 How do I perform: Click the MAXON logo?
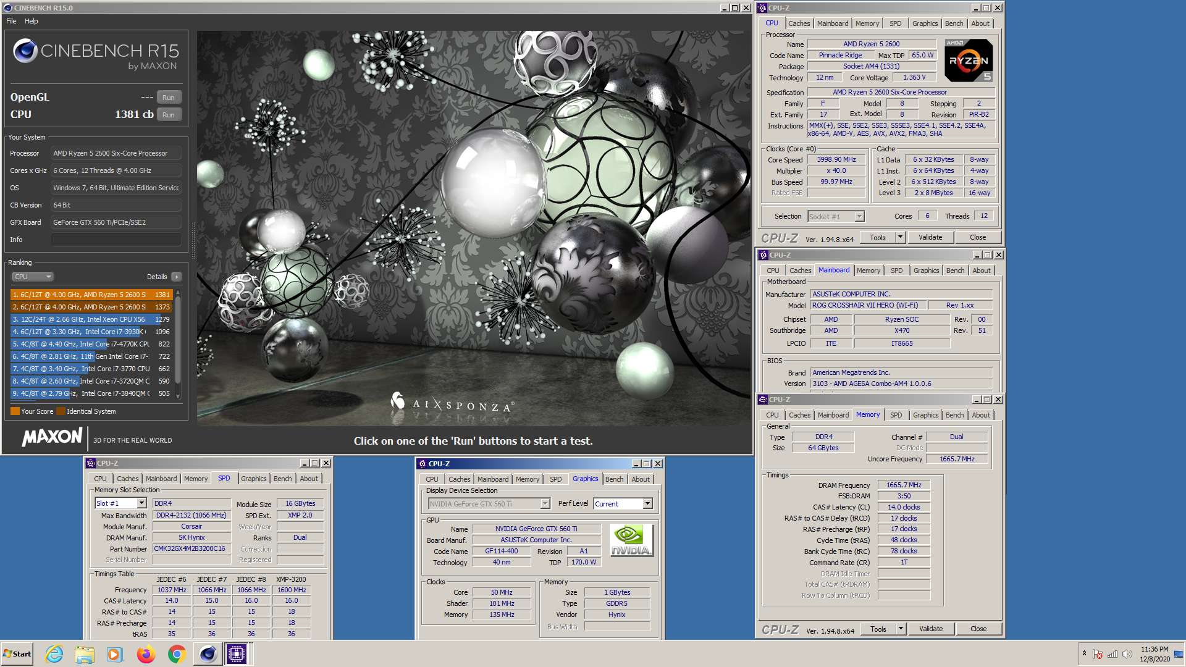point(52,437)
